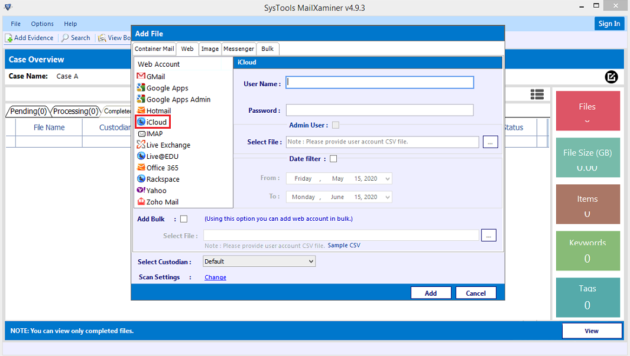Image resolution: width=630 pixels, height=356 pixels.
Task: Switch to list view icon
Action: [x=537, y=94]
